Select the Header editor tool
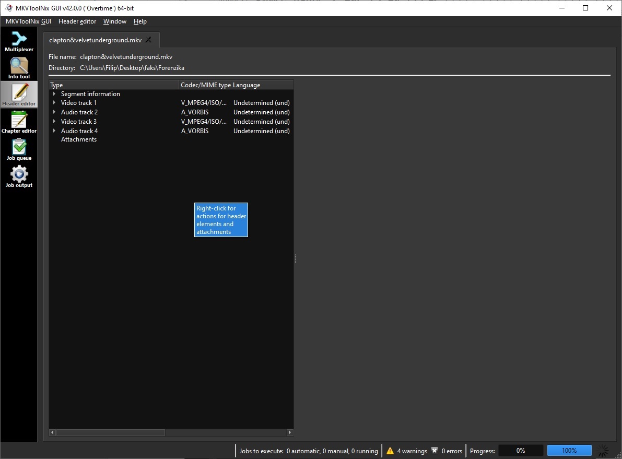The width and height of the screenshot is (622, 459). (19, 95)
